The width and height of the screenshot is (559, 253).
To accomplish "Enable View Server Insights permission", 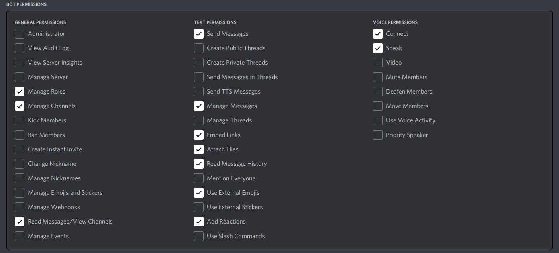I will tap(20, 63).
